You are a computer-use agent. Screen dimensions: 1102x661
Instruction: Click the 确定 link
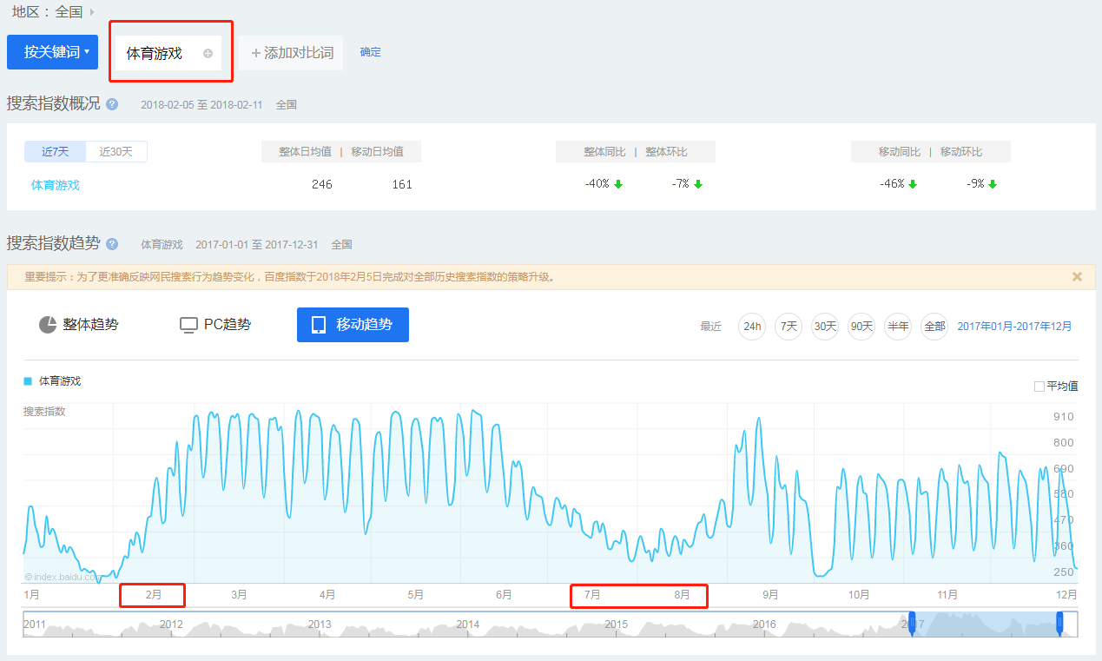click(370, 52)
